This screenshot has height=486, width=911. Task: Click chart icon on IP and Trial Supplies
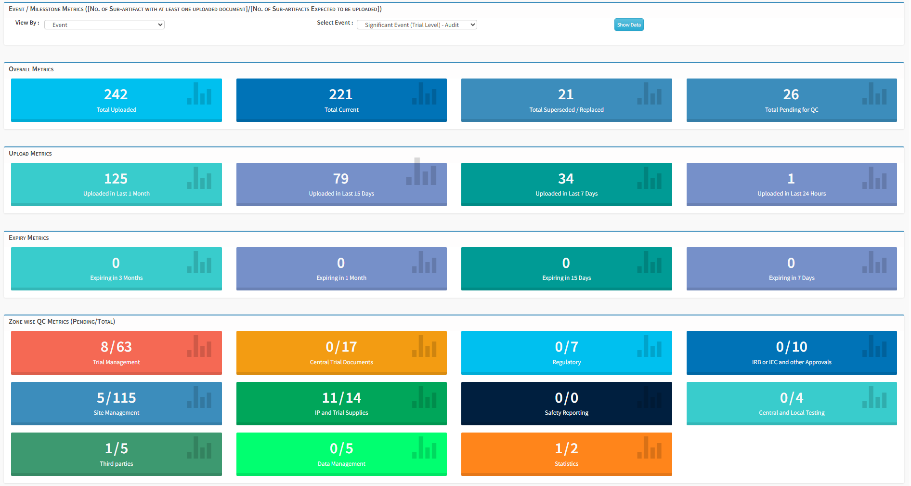(424, 397)
